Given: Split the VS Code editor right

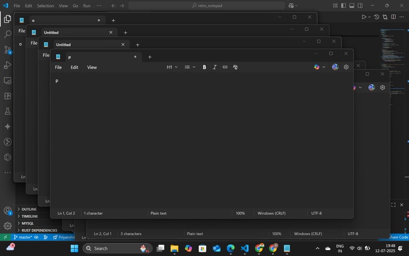Looking at the screenshot, I should click(x=393, y=17).
